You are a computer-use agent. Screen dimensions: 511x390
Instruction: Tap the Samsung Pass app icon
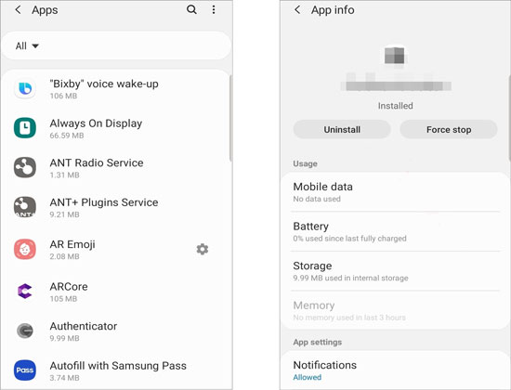click(25, 370)
